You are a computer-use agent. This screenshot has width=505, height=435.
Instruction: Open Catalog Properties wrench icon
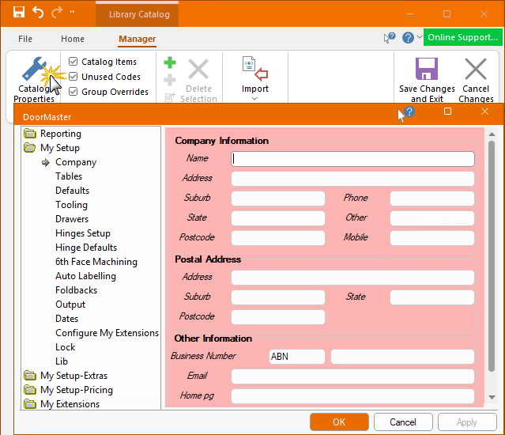click(34, 70)
